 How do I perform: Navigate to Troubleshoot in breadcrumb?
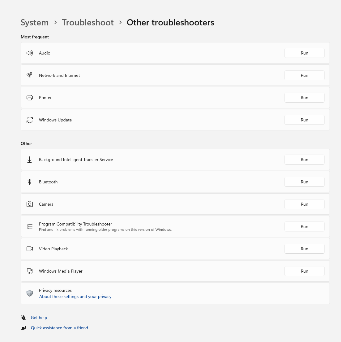pyautogui.click(x=88, y=23)
